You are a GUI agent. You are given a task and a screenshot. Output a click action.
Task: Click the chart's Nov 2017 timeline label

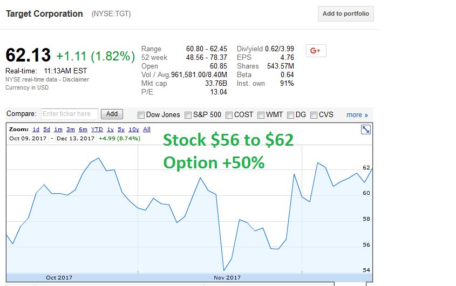[227, 277]
